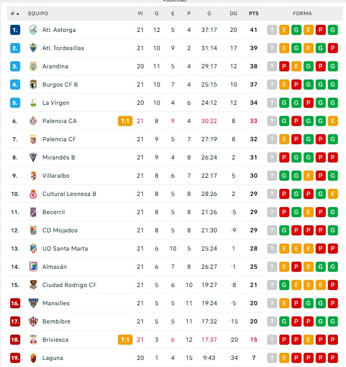The height and width of the screenshot is (367, 346).
Task: Click the Laguna team crest
Action: (x=33, y=358)
